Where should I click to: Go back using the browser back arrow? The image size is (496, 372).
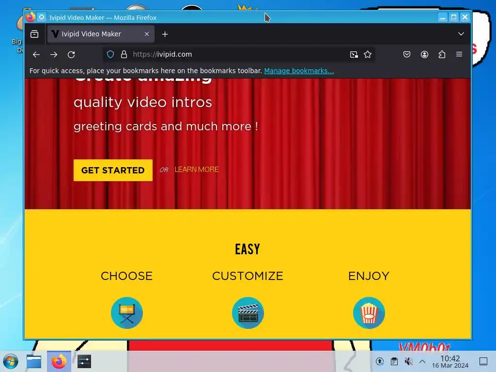click(36, 54)
